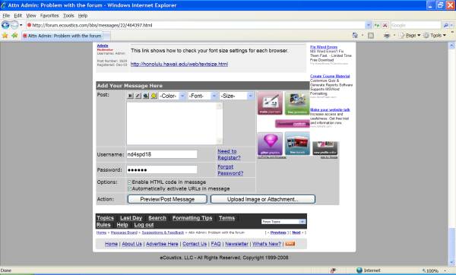Click the pink 'make your own' ad thumbnail
Image resolution: width=456 pixels, height=275 pixels.
pos(270,103)
